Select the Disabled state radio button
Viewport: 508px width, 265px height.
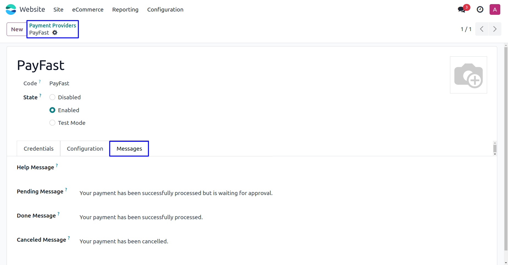tap(52, 97)
